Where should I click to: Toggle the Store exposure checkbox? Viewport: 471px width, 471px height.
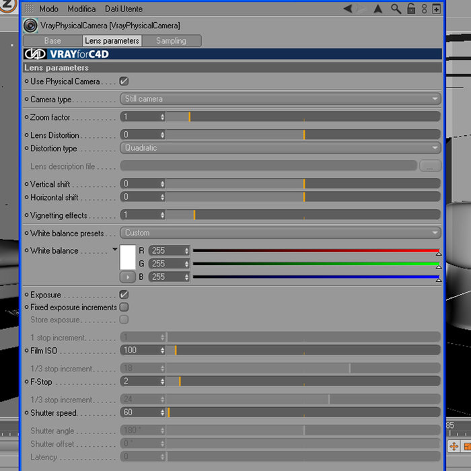pyautogui.click(x=124, y=320)
